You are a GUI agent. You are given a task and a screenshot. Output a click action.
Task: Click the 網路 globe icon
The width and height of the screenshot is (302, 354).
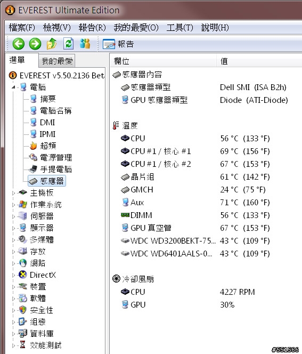click(x=23, y=263)
